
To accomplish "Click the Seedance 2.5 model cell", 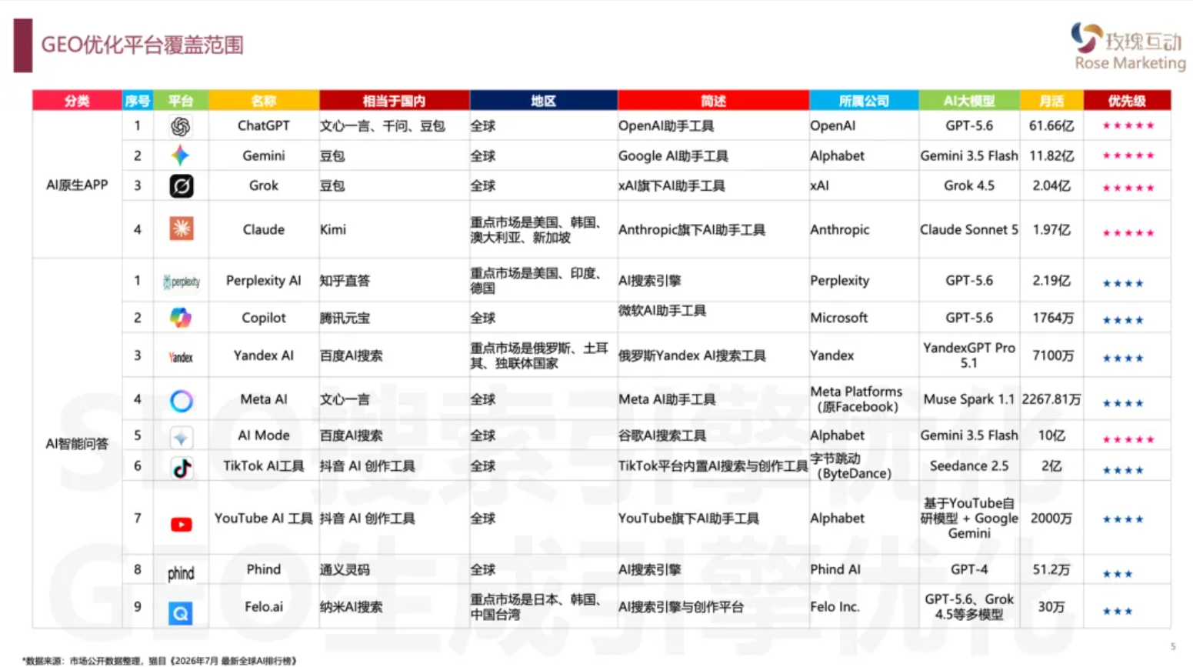I will click(969, 465).
